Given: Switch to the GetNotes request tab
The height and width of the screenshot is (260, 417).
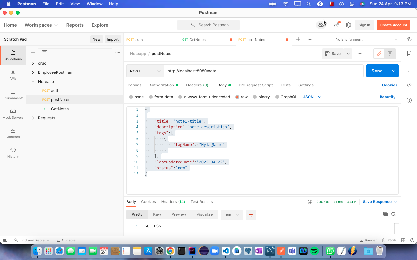Looking at the screenshot, I should tap(207, 40).
